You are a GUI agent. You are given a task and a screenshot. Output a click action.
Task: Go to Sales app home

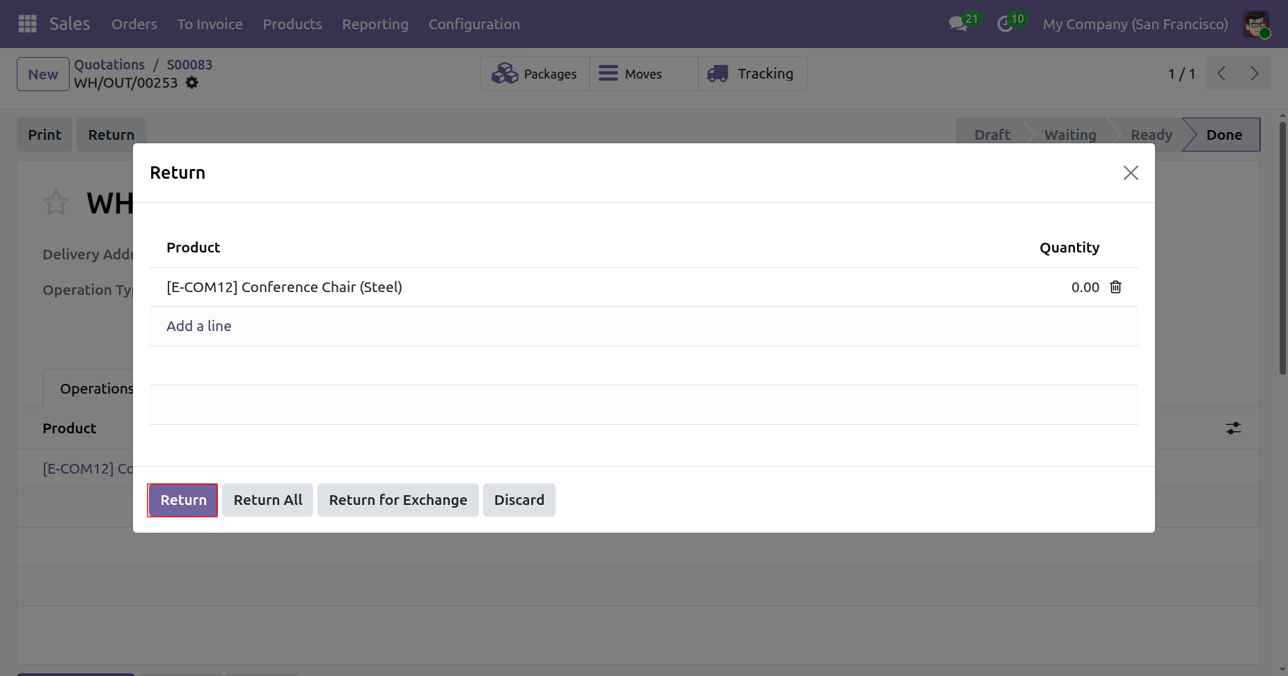[70, 24]
